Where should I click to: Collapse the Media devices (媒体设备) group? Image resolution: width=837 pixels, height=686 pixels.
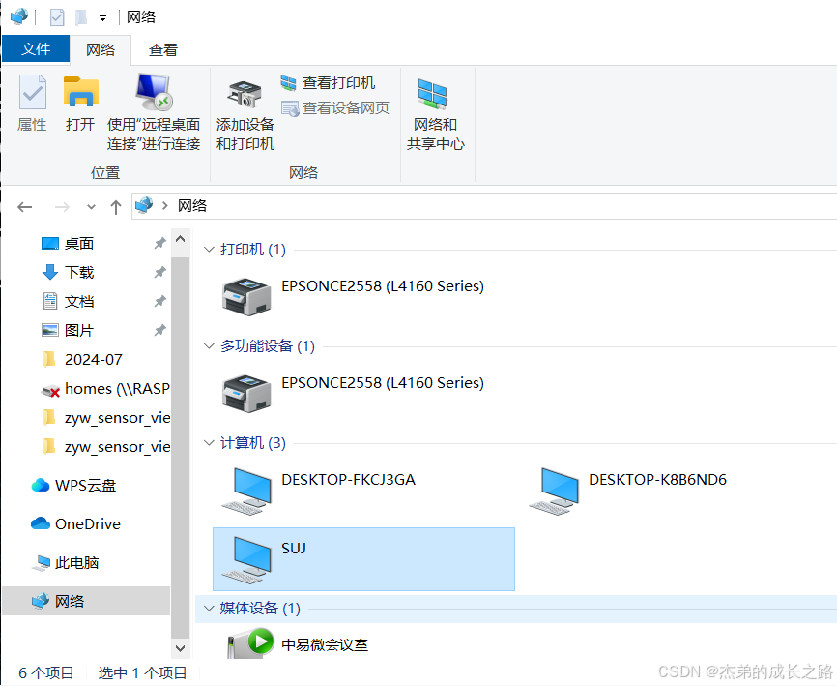(209, 608)
